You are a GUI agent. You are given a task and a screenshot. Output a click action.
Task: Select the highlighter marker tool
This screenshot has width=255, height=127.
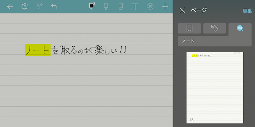[x=106, y=6]
